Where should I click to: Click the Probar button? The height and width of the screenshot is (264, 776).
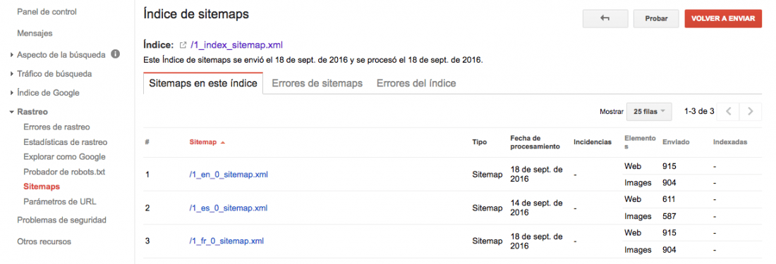click(656, 18)
